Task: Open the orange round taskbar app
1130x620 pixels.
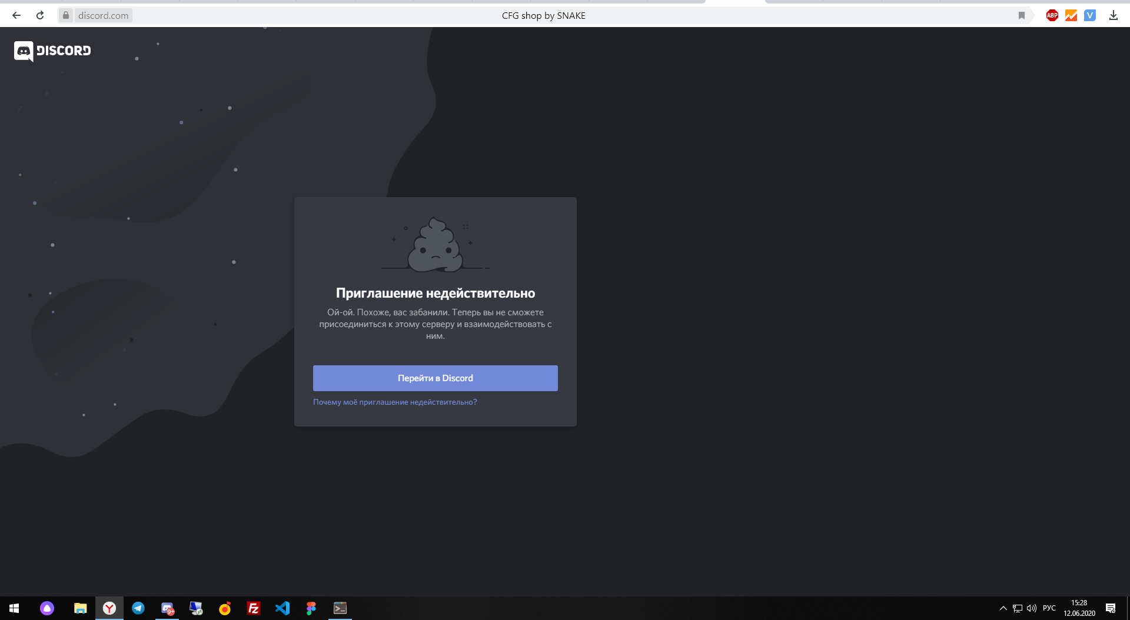Action: 225,608
